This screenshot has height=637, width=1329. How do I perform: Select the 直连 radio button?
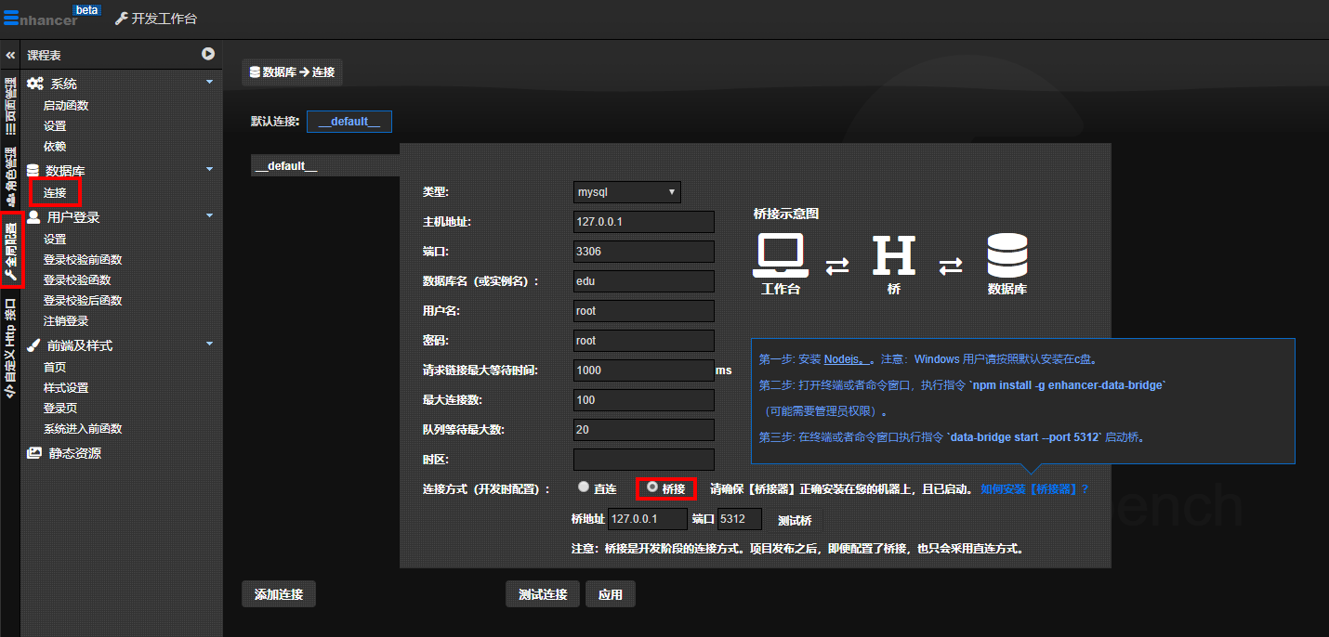(583, 487)
